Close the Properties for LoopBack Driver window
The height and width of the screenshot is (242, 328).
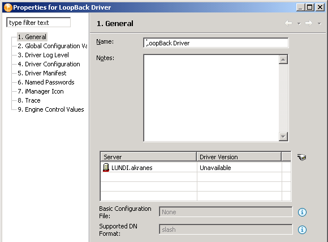pyautogui.click(x=320, y=7)
